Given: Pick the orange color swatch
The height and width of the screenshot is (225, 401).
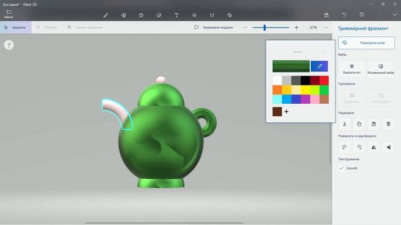Looking at the screenshot, I should coord(277,90).
